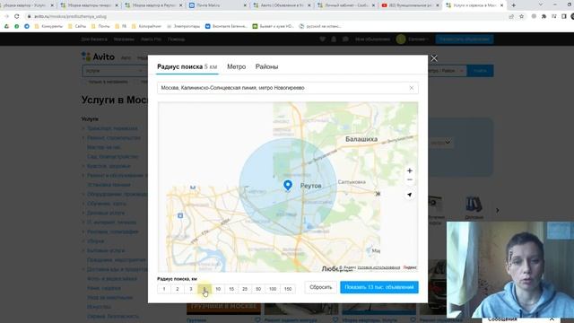Click the Сбросить reset button
The image size is (574, 323).
tap(321, 287)
